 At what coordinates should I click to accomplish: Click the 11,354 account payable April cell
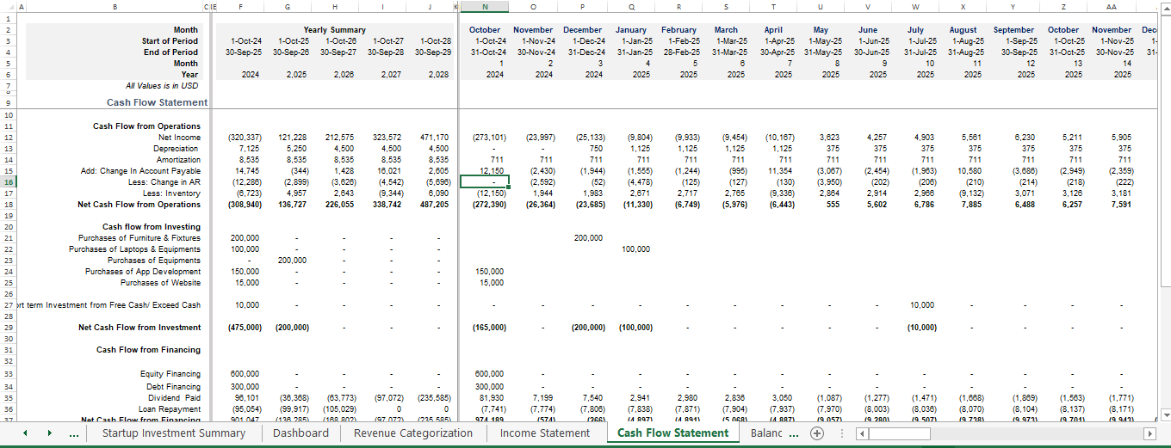(780, 171)
